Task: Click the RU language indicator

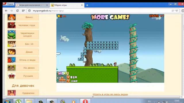Action: pos(149,102)
